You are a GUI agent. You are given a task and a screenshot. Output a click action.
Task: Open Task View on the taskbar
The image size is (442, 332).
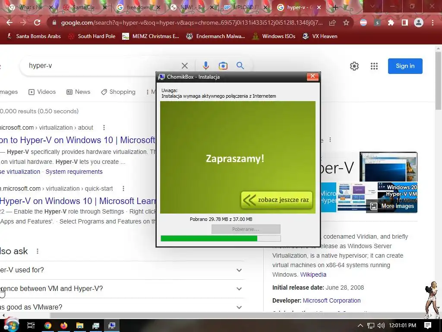click(x=31, y=326)
